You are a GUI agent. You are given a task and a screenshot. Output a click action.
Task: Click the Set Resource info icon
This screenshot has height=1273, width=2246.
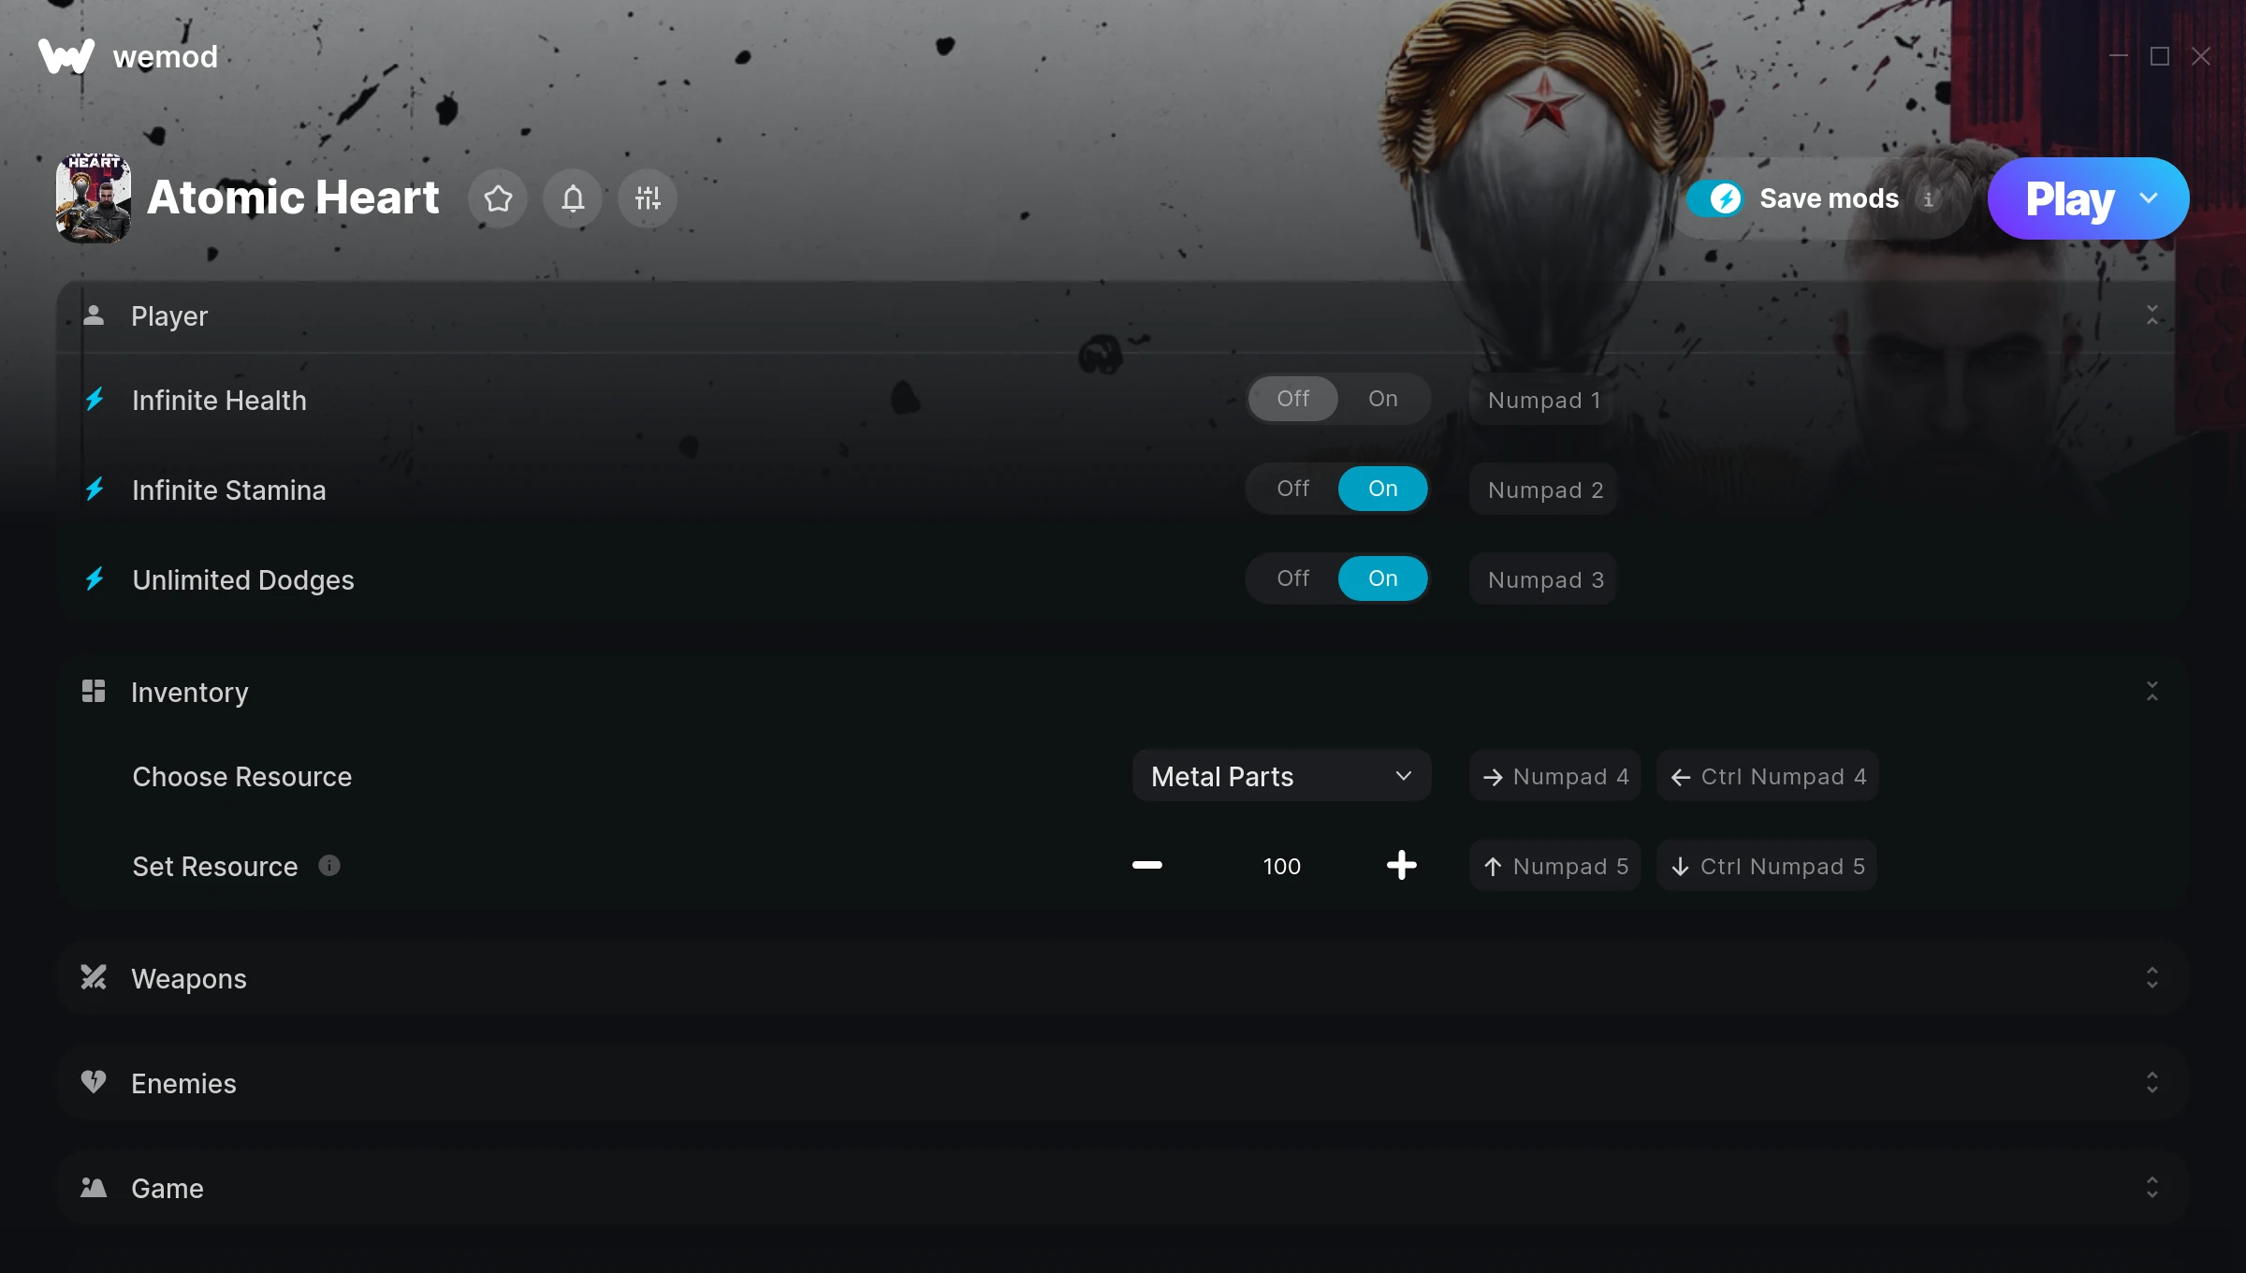point(329,865)
